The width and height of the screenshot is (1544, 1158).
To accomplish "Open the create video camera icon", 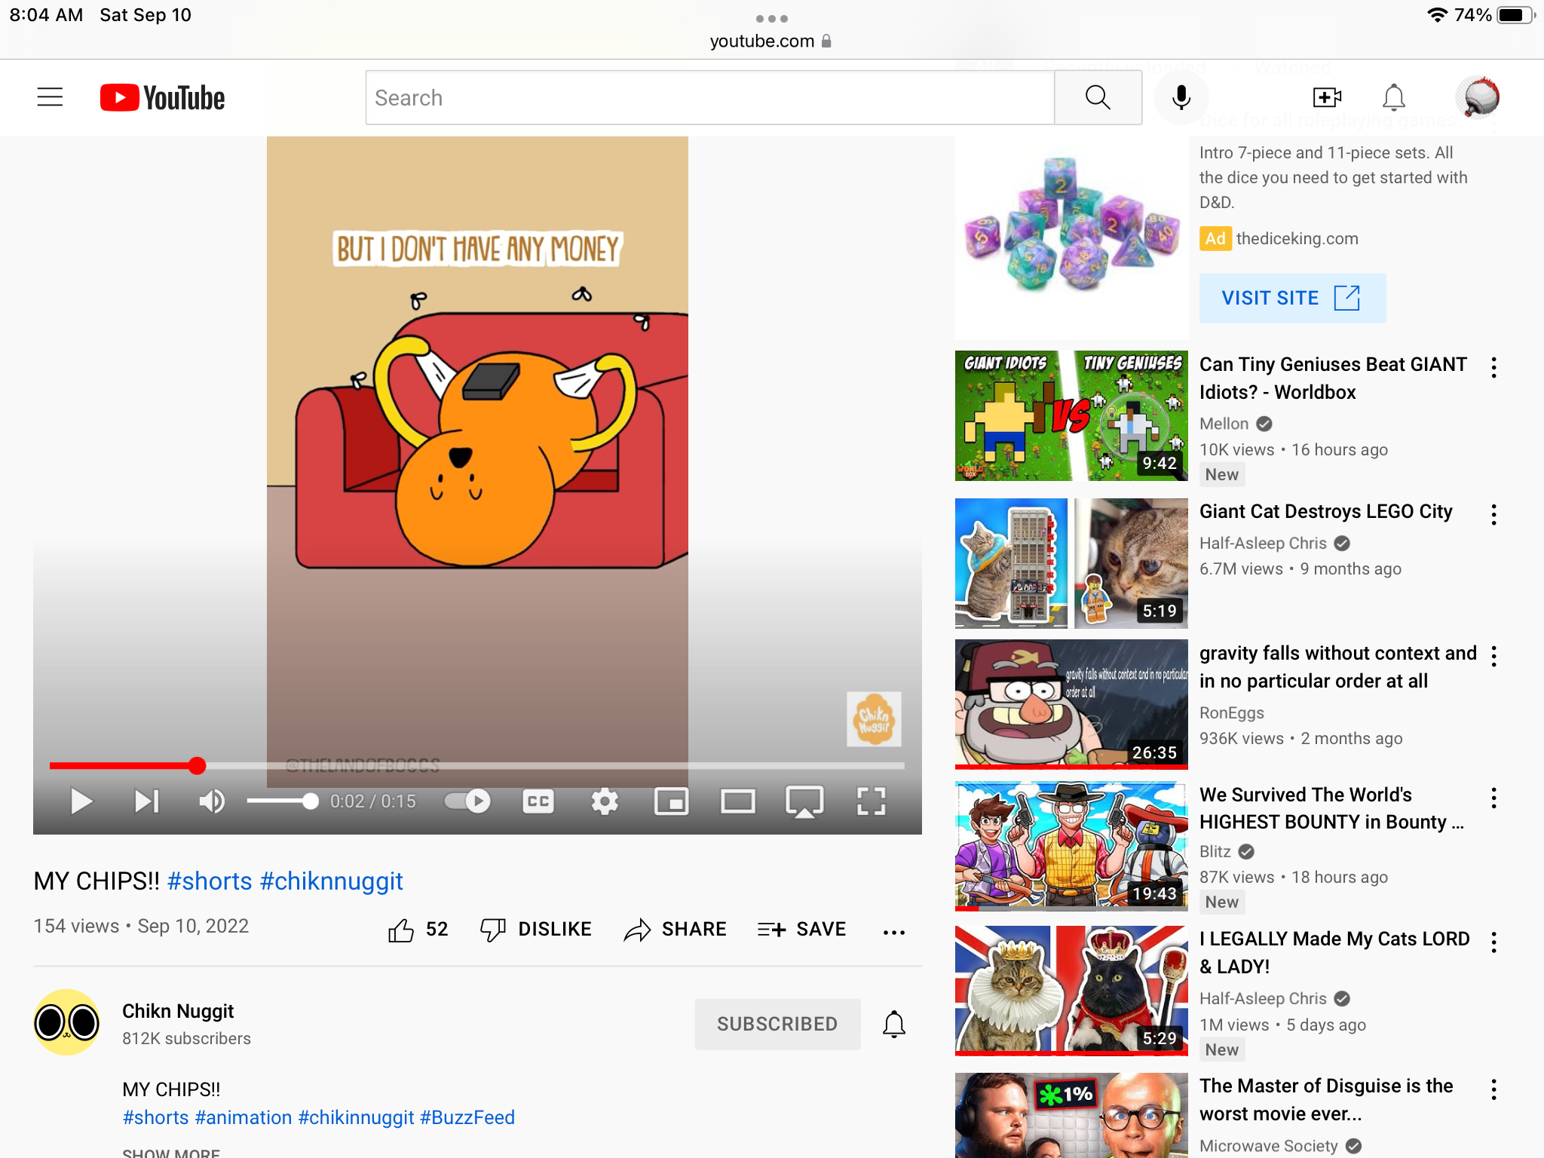I will (x=1326, y=97).
